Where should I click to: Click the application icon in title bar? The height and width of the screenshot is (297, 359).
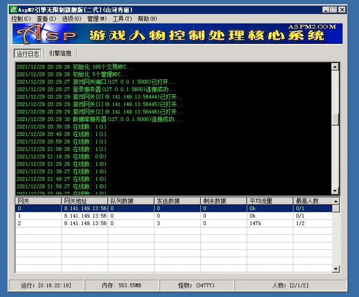(13, 10)
